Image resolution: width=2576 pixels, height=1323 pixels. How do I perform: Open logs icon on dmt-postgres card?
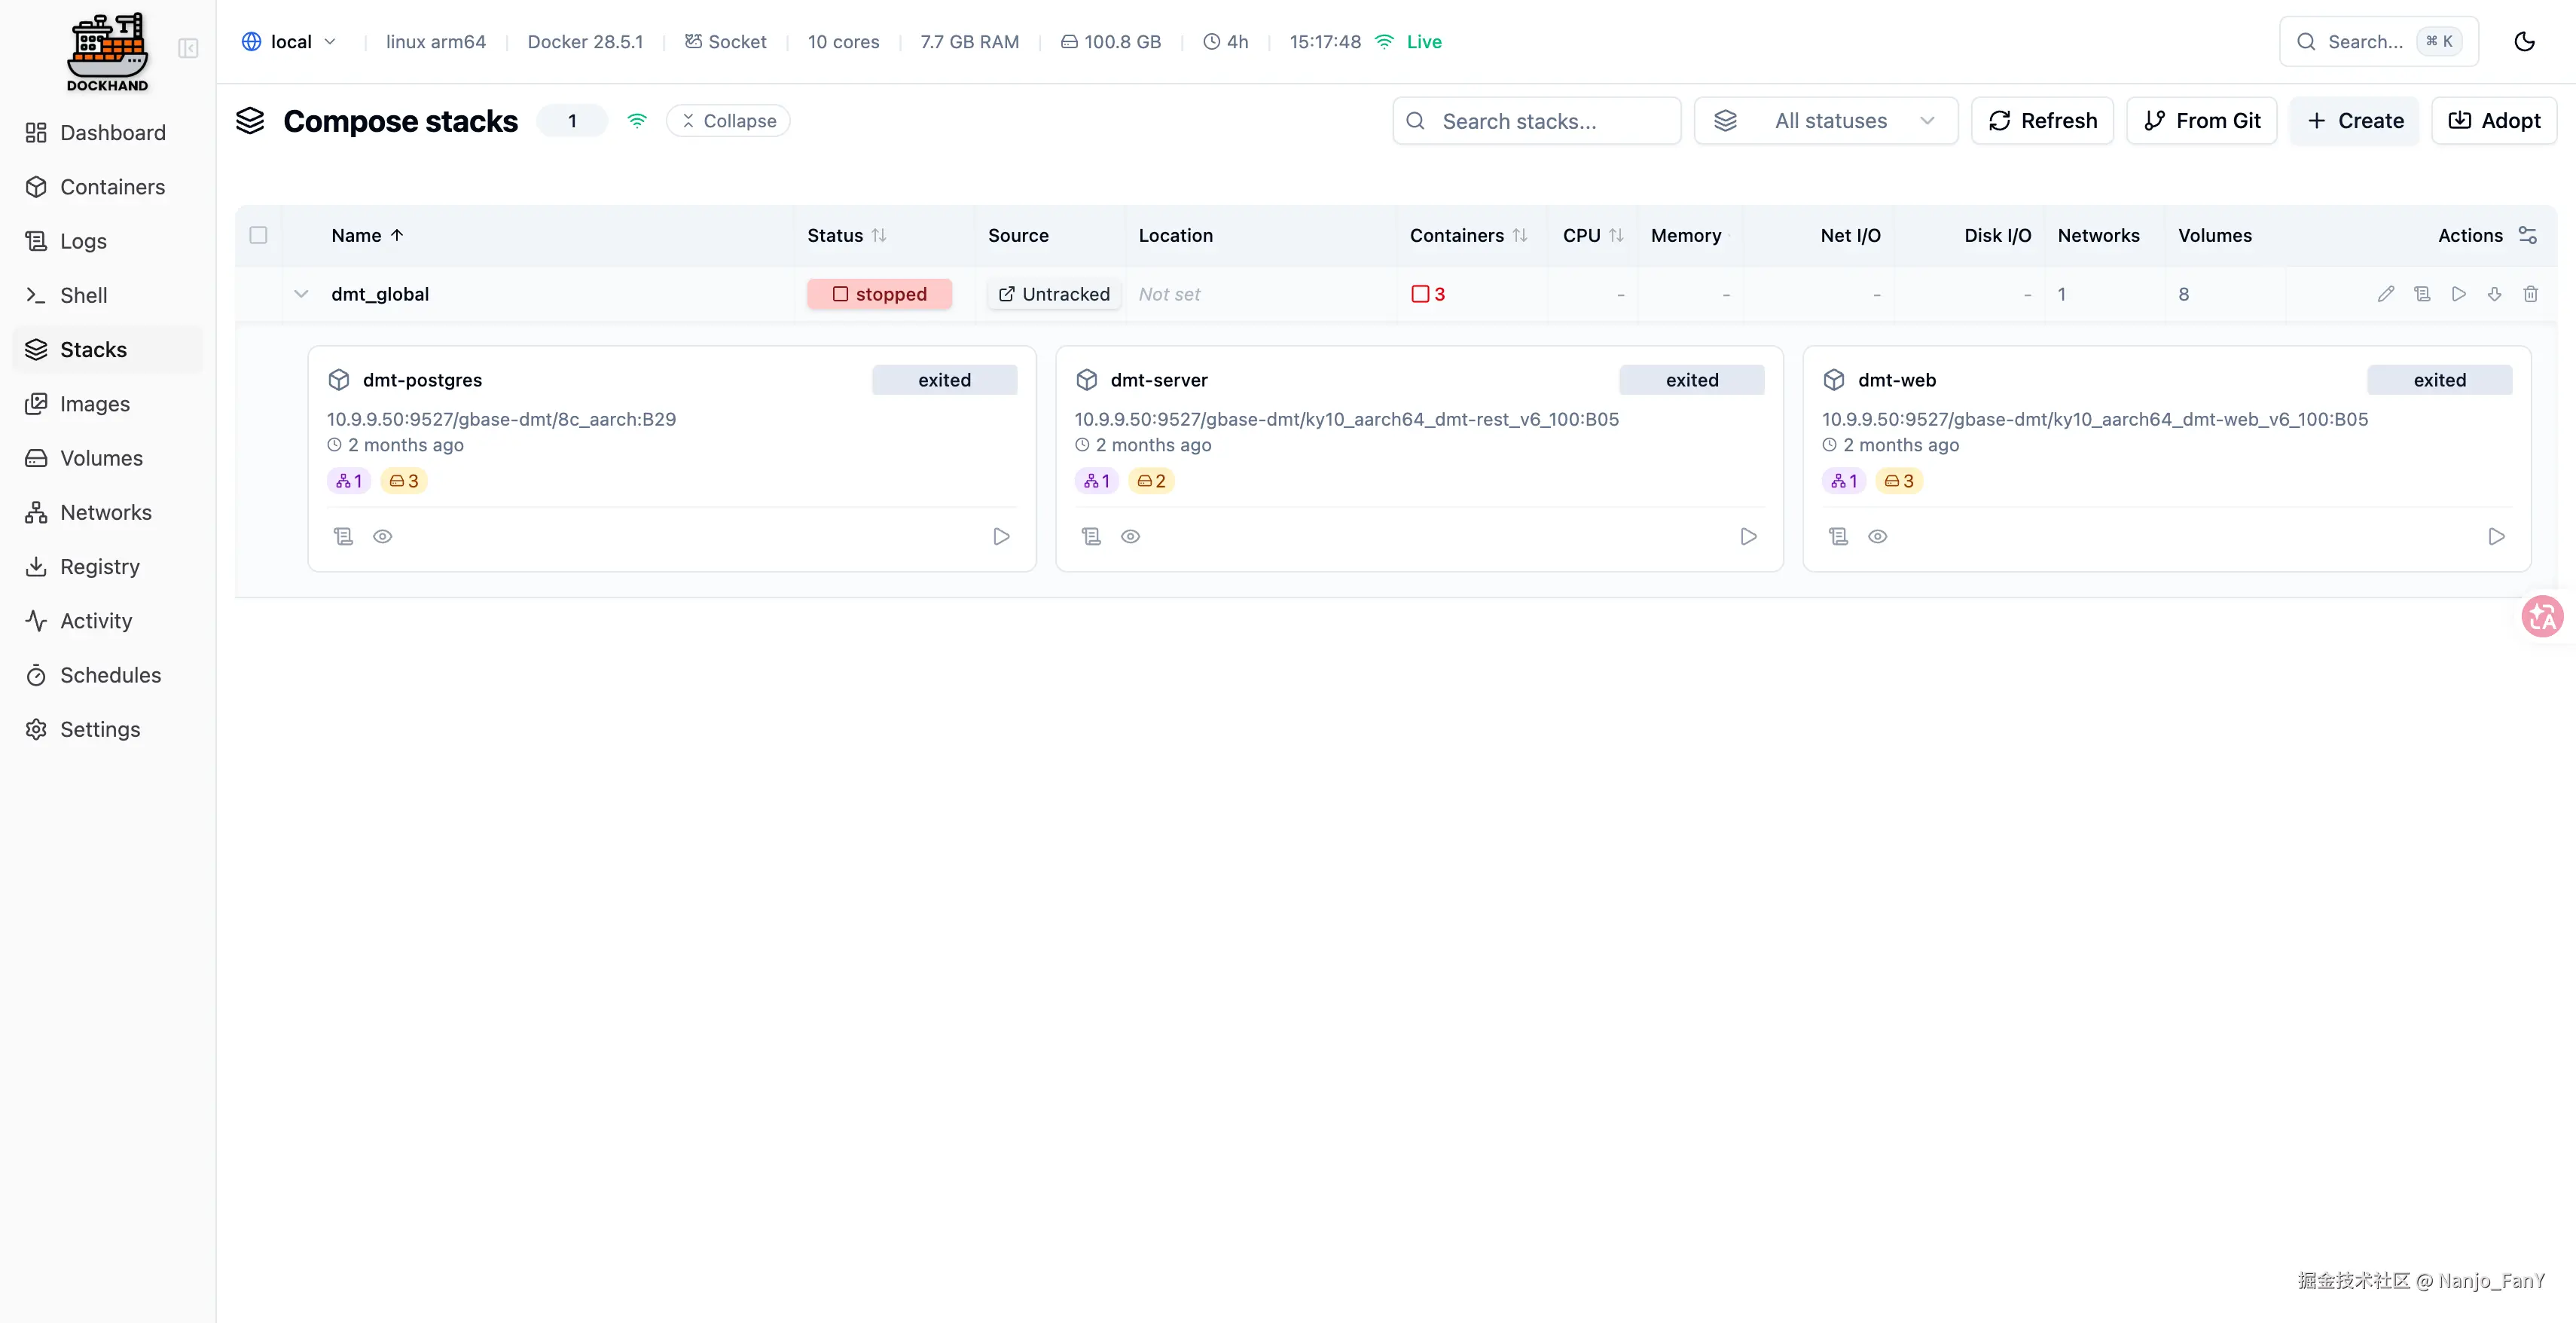(x=343, y=537)
